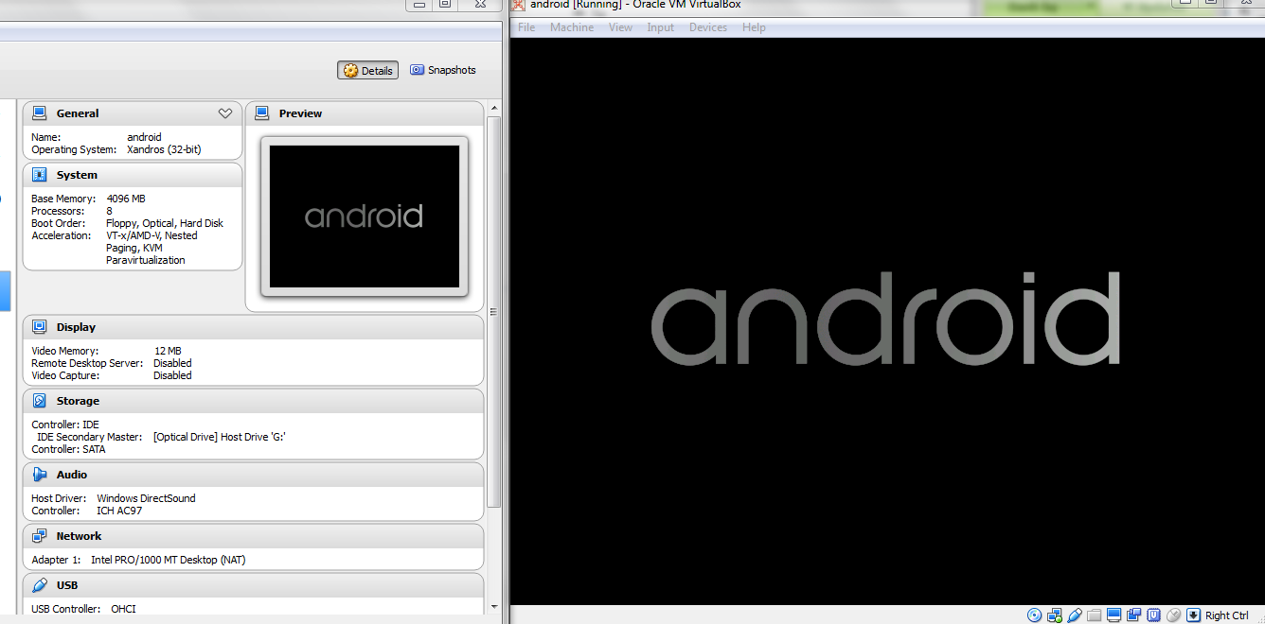This screenshot has width=1265, height=624.
Task: Click the USB section plug icon
Action: (39, 585)
